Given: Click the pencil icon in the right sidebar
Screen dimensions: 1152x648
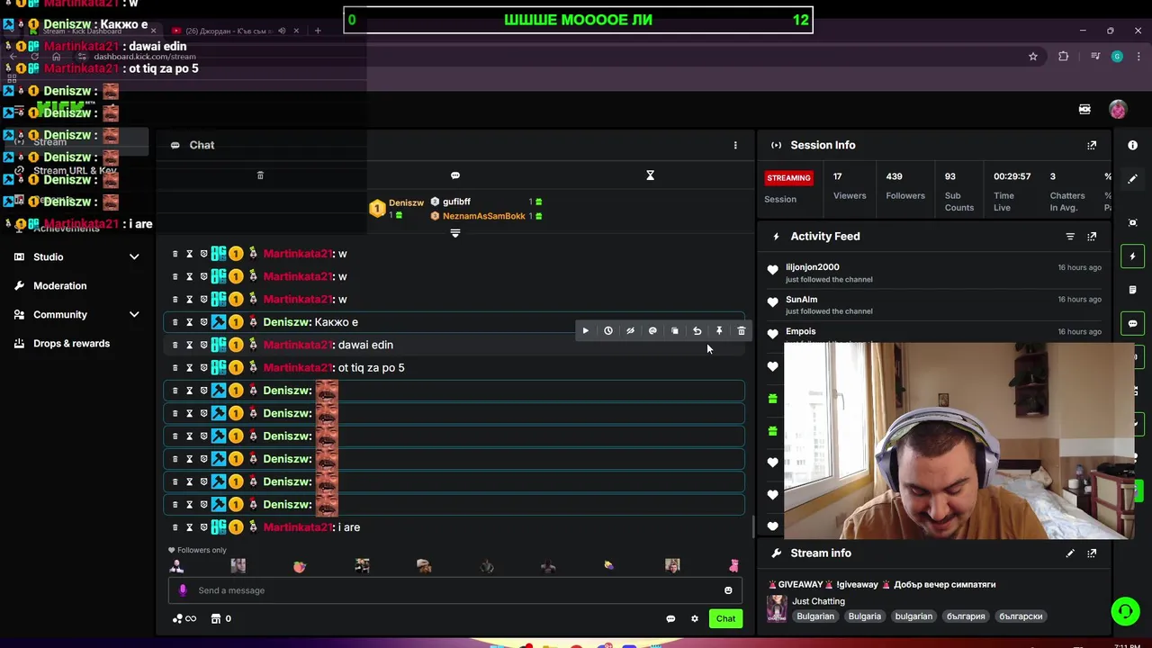Looking at the screenshot, I should (1133, 178).
